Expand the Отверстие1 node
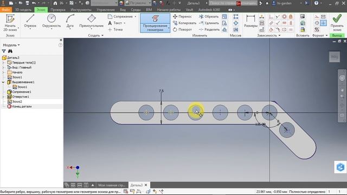 pyautogui.click(x=3, y=96)
